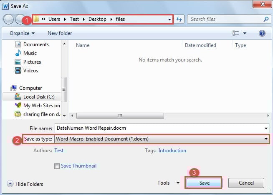
Task: Click the File name text field
Action: 159,128
